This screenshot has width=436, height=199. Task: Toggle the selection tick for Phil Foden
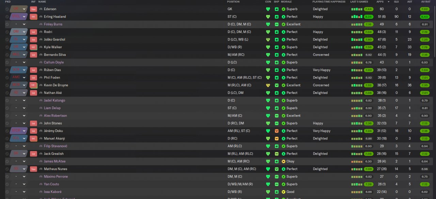click(7, 78)
